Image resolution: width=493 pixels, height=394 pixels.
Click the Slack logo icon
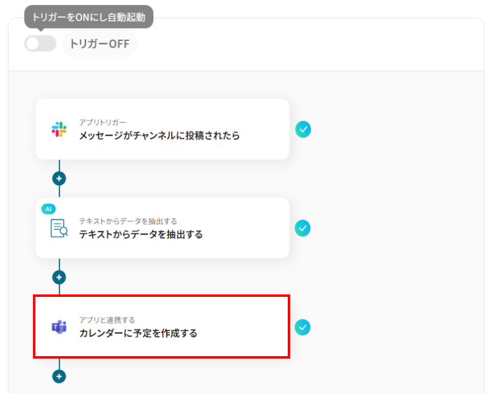coord(59,130)
